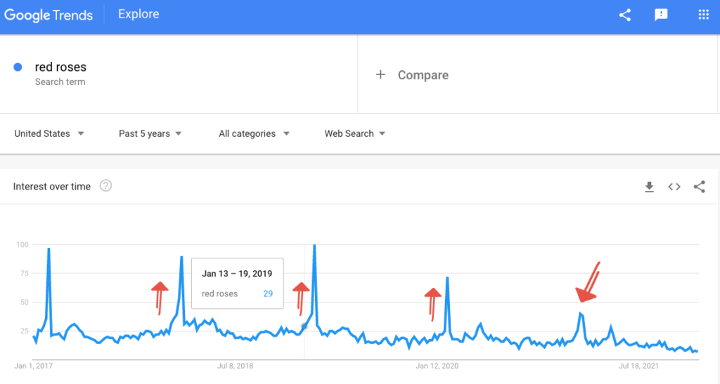This screenshot has height=384, width=720.
Task: Click the share icon in the header
Action: click(624, 15)
